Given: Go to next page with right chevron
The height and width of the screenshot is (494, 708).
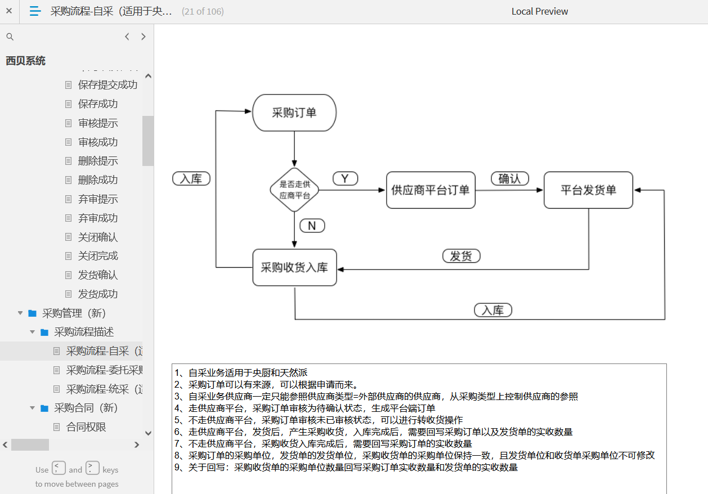Looking at the screenshot, I should 144,37.
